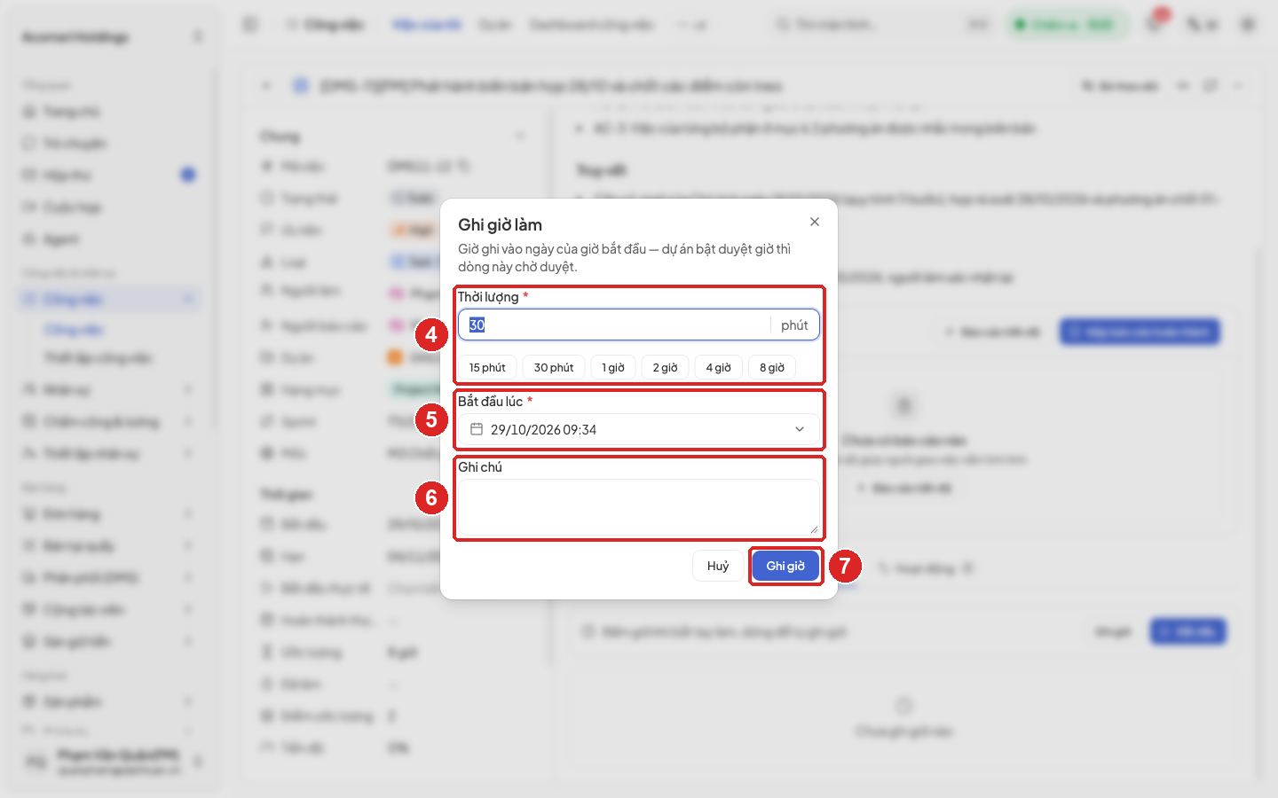The height and width of the screenshot is (798, 1278).
Task: Focus the Thời lượng duration input
Action: coord(614,325)
